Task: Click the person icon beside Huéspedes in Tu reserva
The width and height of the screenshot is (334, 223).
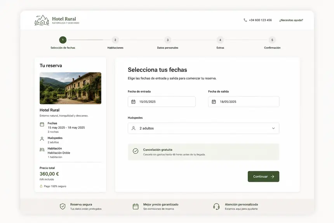Action: click(x=42, y=139)
